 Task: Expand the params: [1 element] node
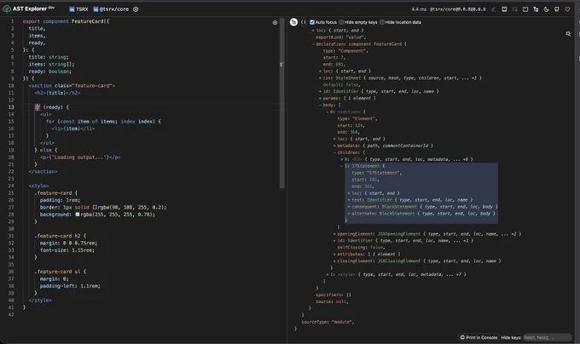(x=320, y=98)
